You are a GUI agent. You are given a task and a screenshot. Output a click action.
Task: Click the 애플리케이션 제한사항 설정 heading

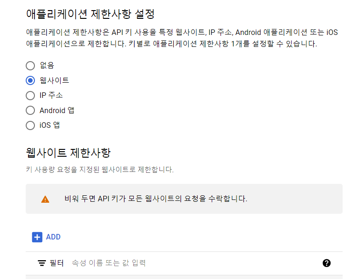point(90,14)
